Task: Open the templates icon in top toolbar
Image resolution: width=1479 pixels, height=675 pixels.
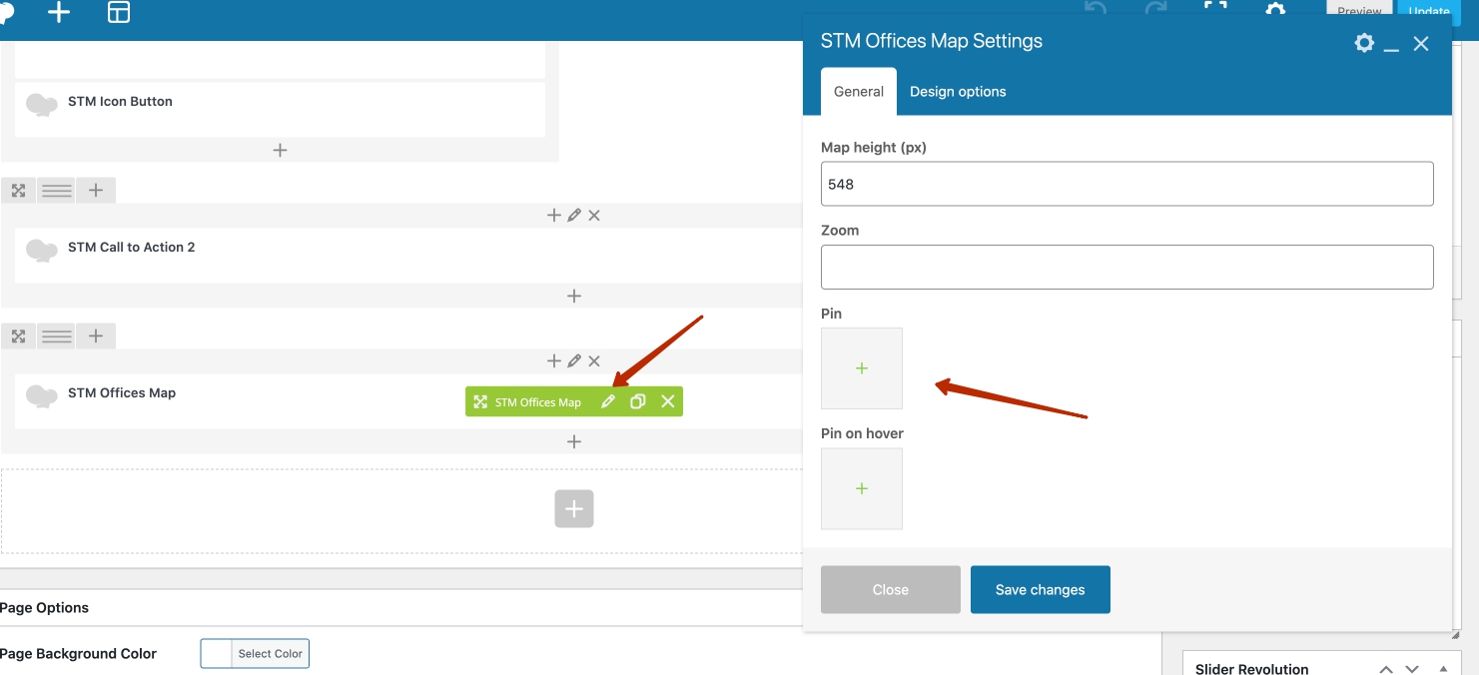Action: pyautogui.click(x=119, y=13)
